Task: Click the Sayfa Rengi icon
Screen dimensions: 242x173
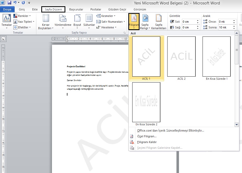Action: pos(145,21)
